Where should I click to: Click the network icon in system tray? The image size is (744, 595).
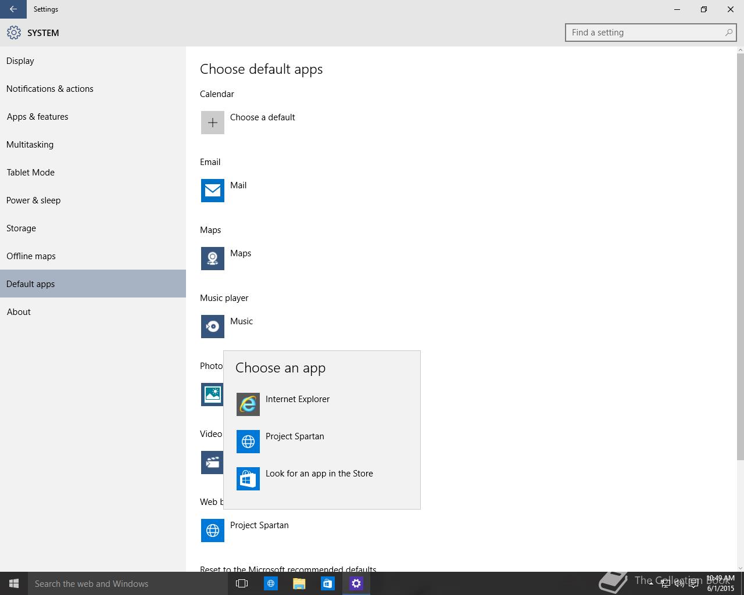click(x=666, y=584)
